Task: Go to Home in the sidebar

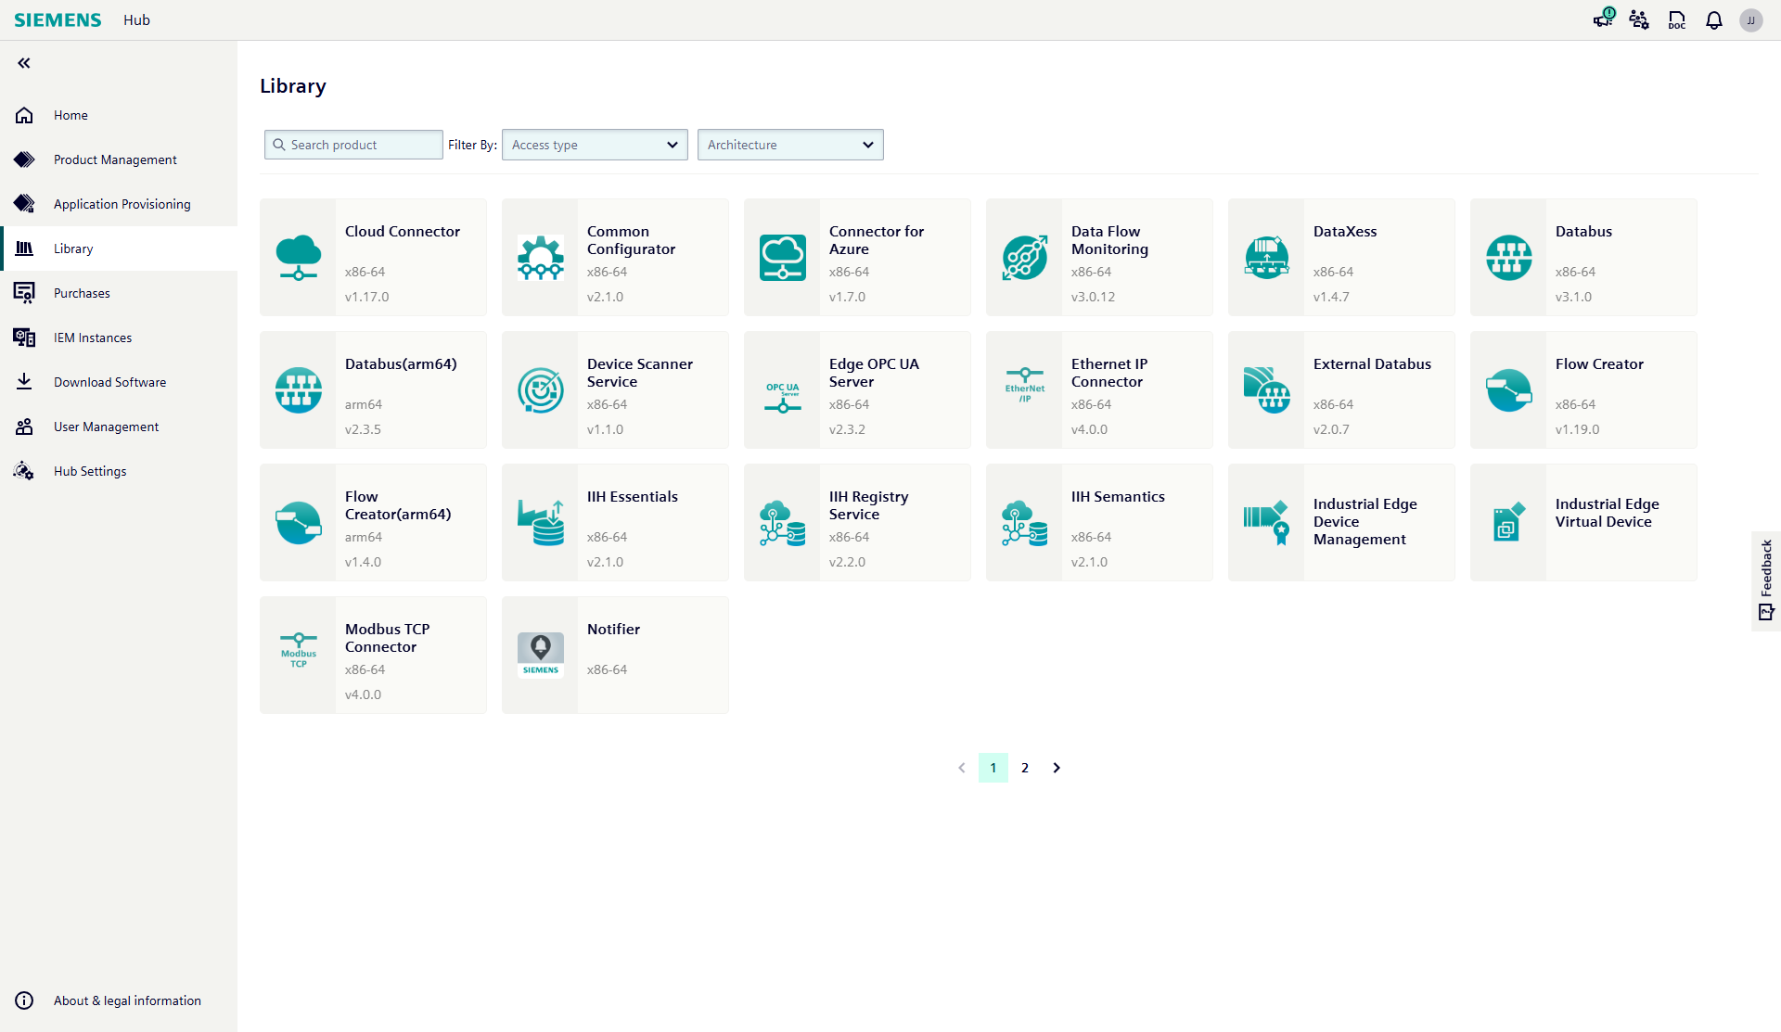Action: (x=119, y=115)
